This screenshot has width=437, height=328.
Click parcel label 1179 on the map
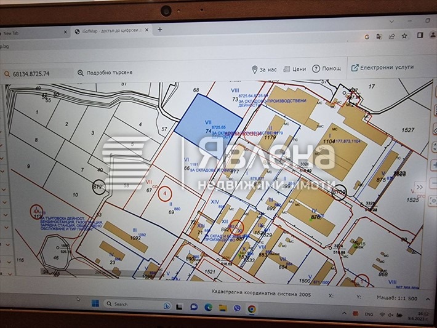coord(270,137)
